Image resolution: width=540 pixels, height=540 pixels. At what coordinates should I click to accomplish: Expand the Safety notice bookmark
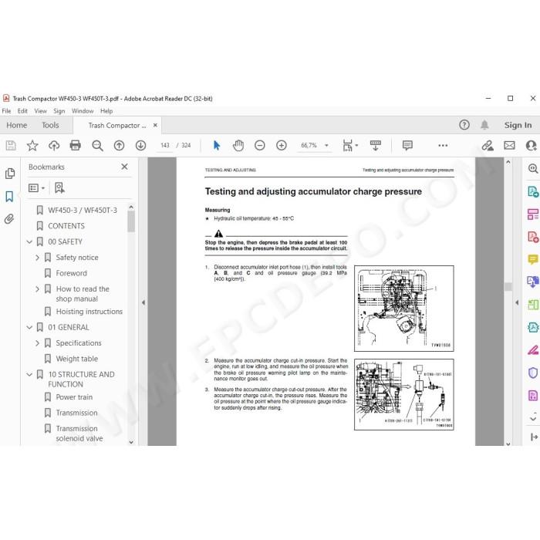[37, 258]
